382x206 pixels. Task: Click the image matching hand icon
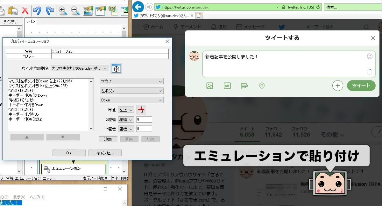[88, 10]
